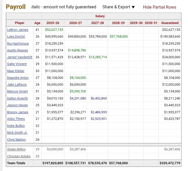Screen dimensions: 188x171
Task: Click LeBron James's $52,627,153 2025-26 salary cell
Action: coord(54,30)
